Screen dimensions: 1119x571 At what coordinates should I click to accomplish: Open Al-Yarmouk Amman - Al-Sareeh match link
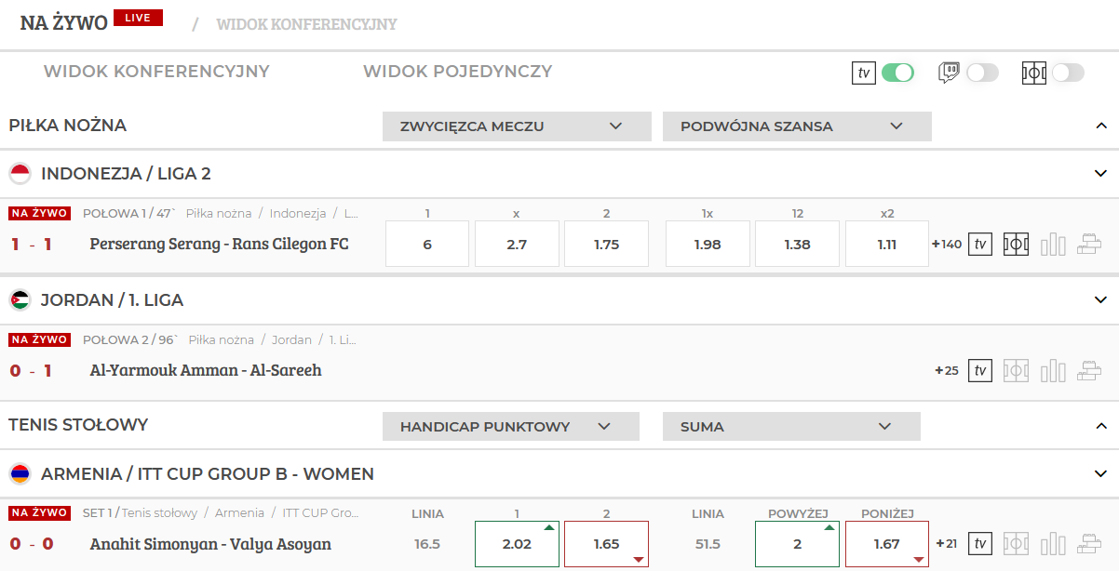pyautogui.click(x=206, y=370)
